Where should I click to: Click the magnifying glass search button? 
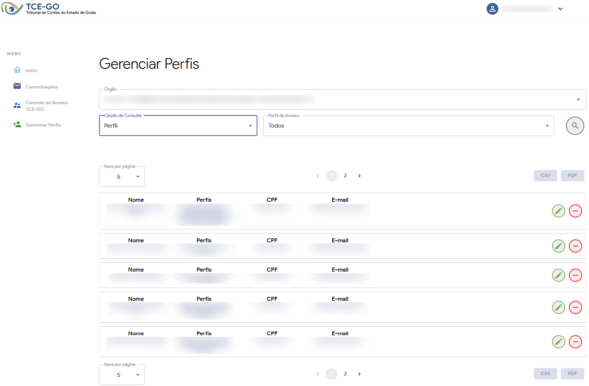(575, 126)
